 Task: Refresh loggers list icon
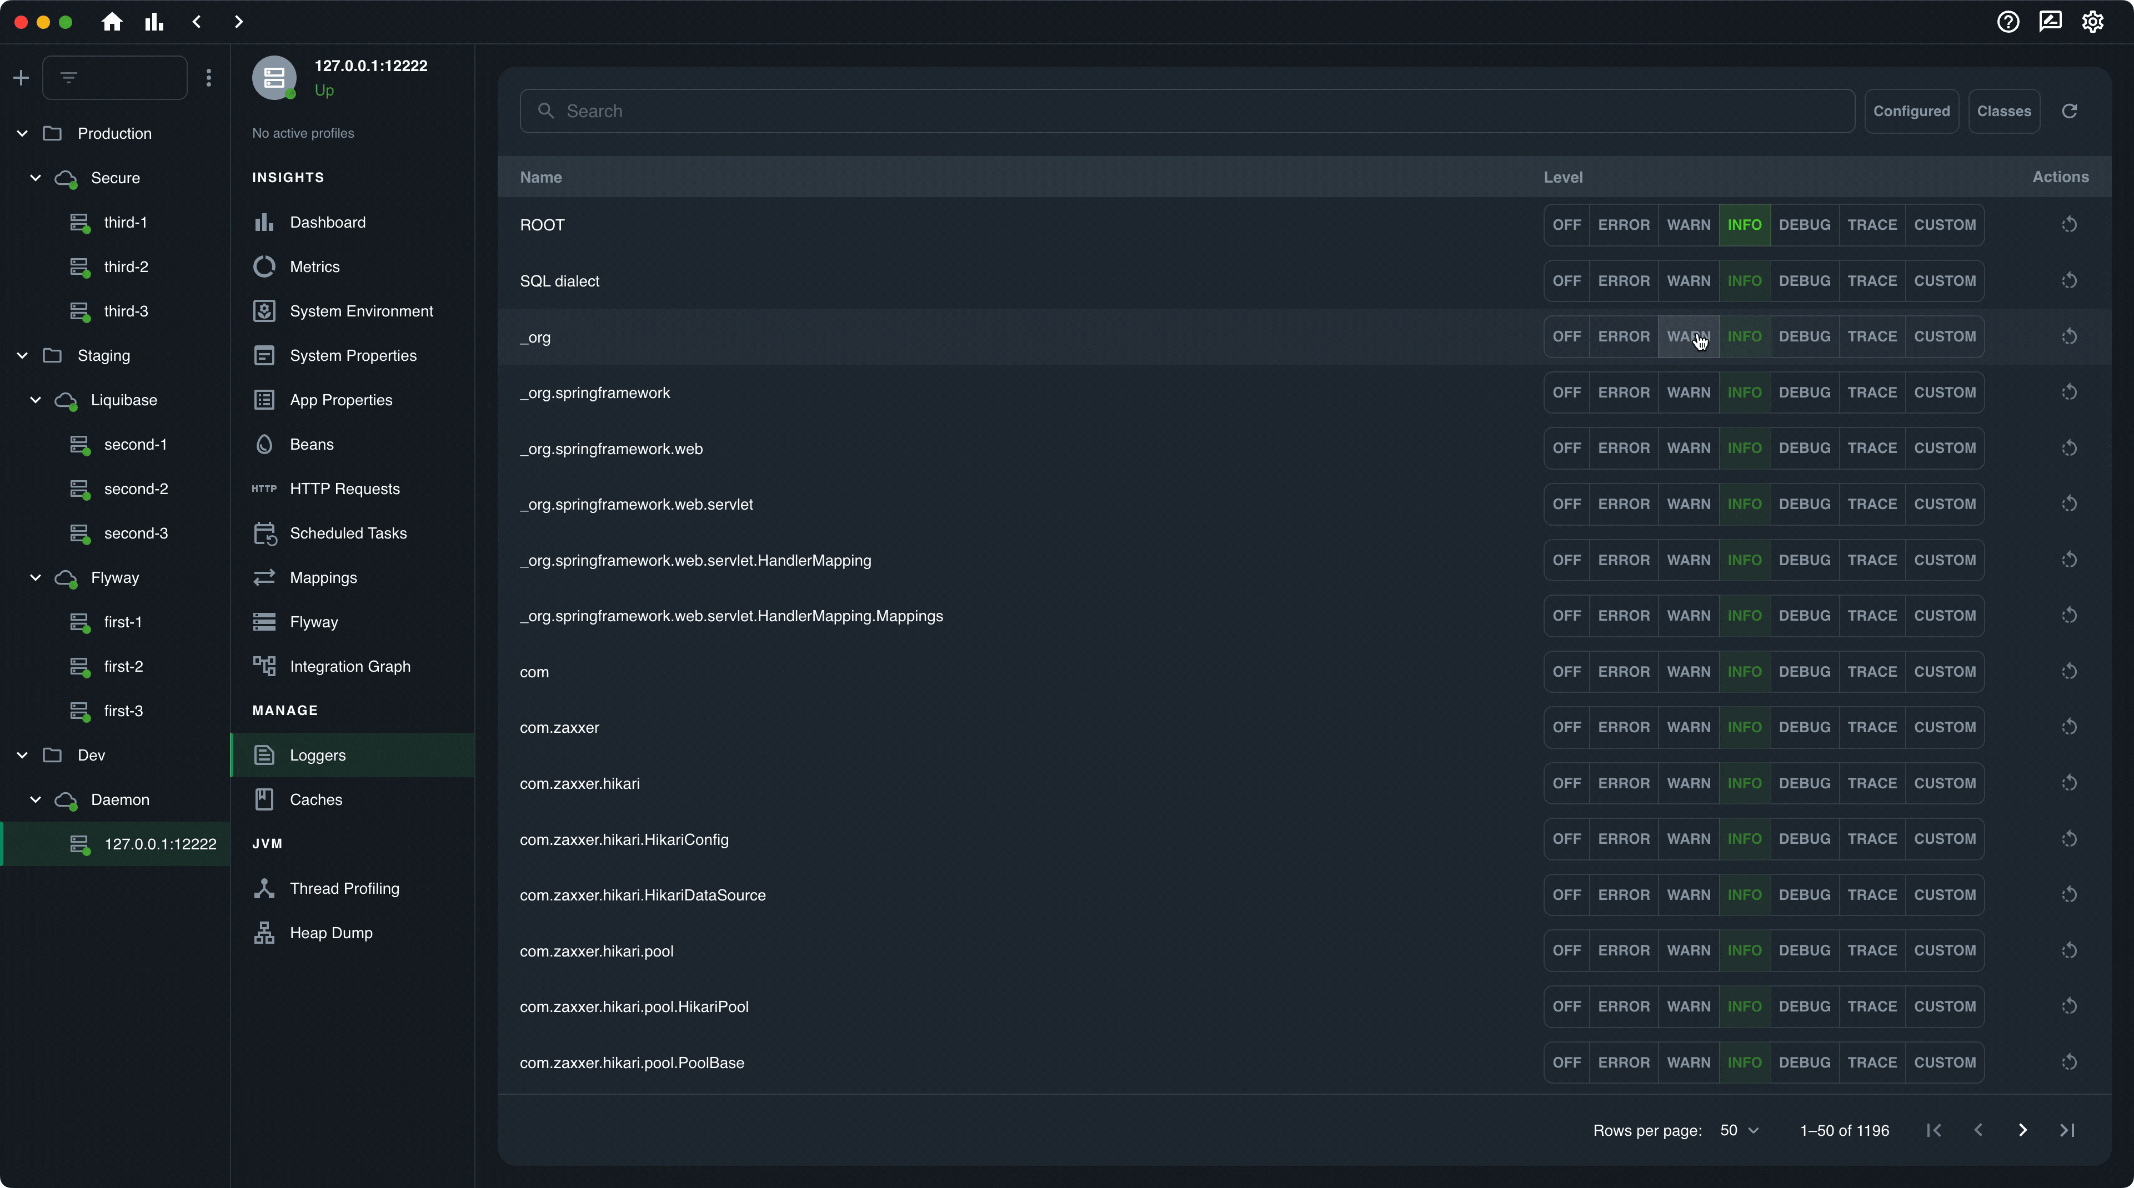tap(2068, 111)
